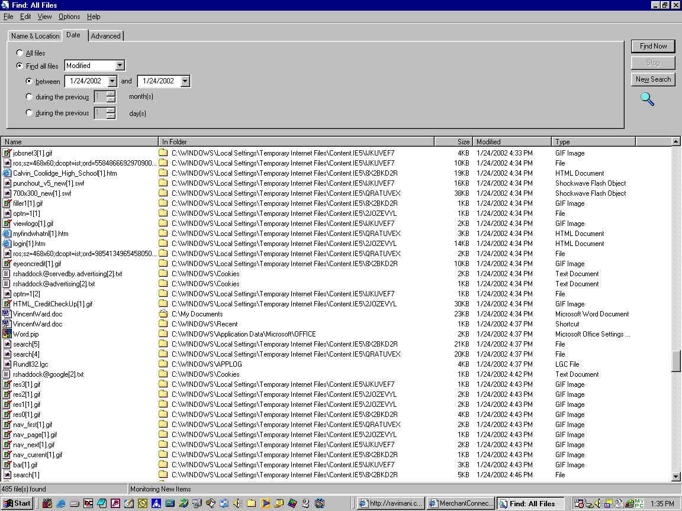Click the day(s) spinner control
The height and width of the screenshot is (511, 682).
coord(111,113)
